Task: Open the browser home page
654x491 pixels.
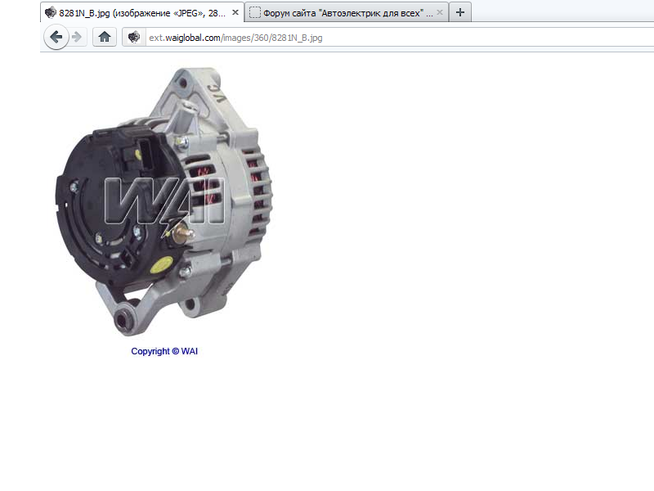Action: pos(105,37)
